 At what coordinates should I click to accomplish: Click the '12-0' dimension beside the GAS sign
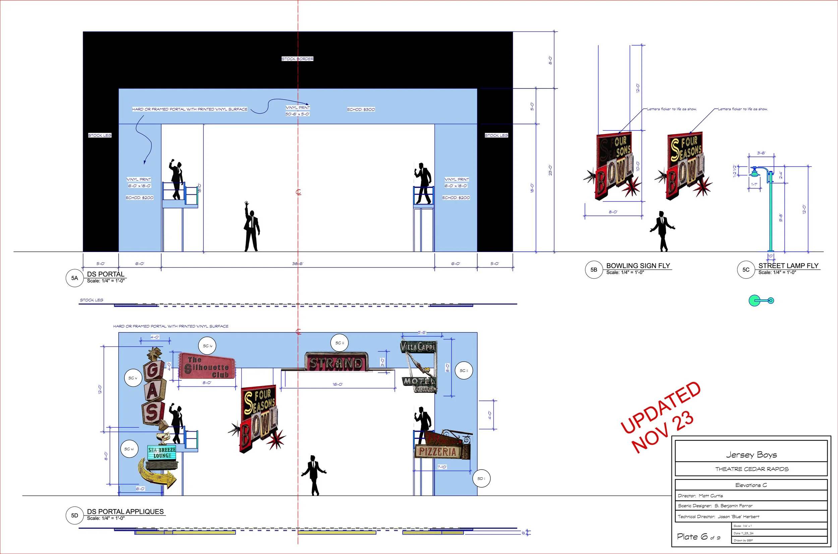coord(100,390)
